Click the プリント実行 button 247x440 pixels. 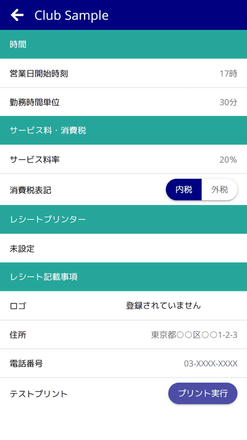pyautogui.click(x=203, y=394)
